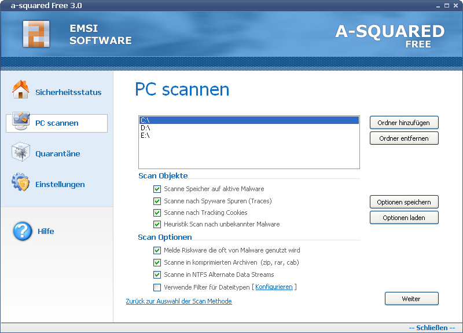Click the Schließen link at bottom
Viewport: 463px width, 333px height.
(432, 328)
